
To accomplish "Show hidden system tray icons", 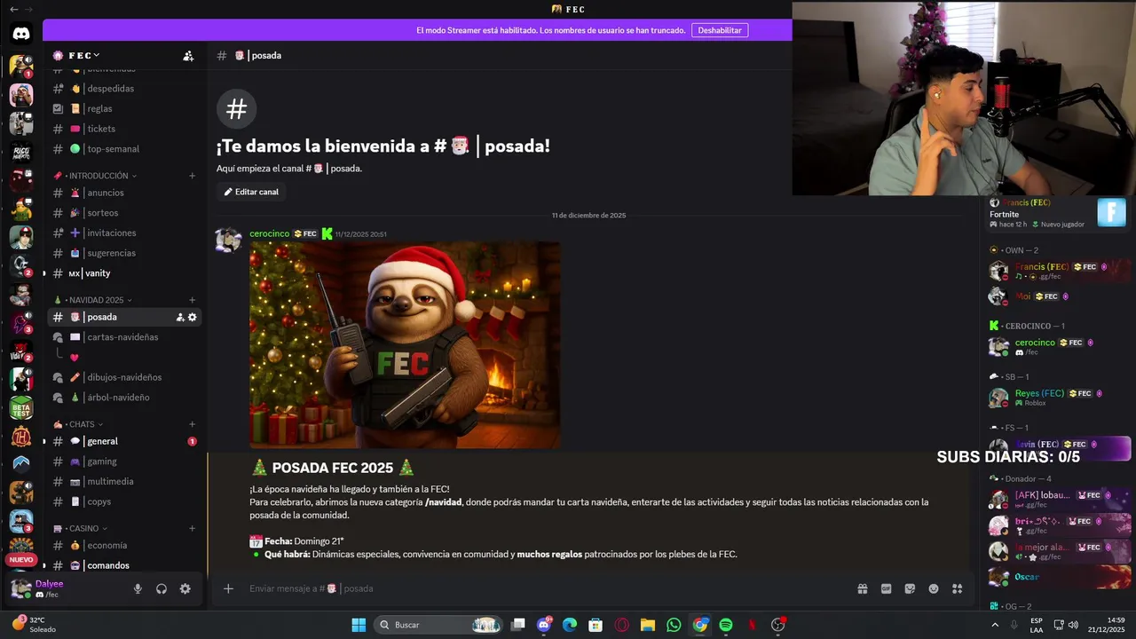I will 993,625.
